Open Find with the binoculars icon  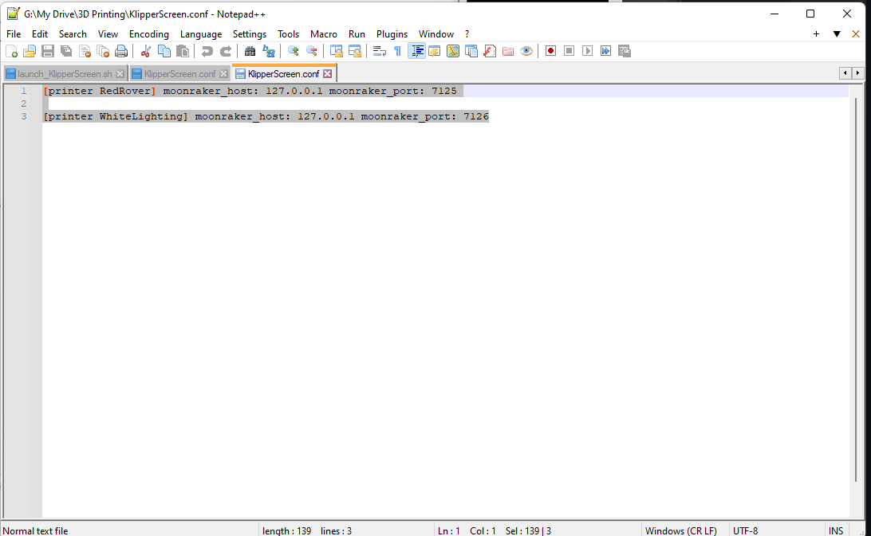(250, 50)
